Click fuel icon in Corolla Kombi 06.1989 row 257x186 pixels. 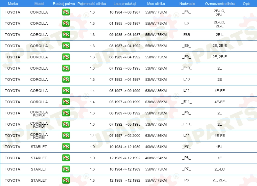point(66,113)
